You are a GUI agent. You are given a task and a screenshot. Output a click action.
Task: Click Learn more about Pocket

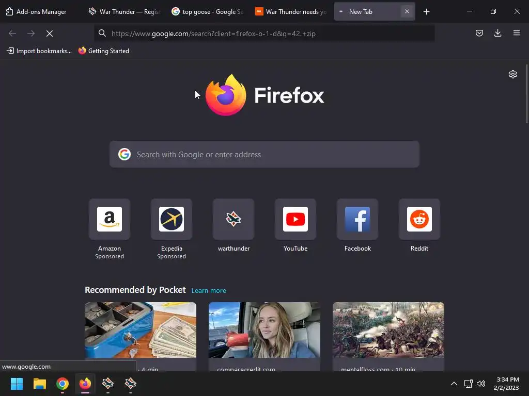coord(209,291)
